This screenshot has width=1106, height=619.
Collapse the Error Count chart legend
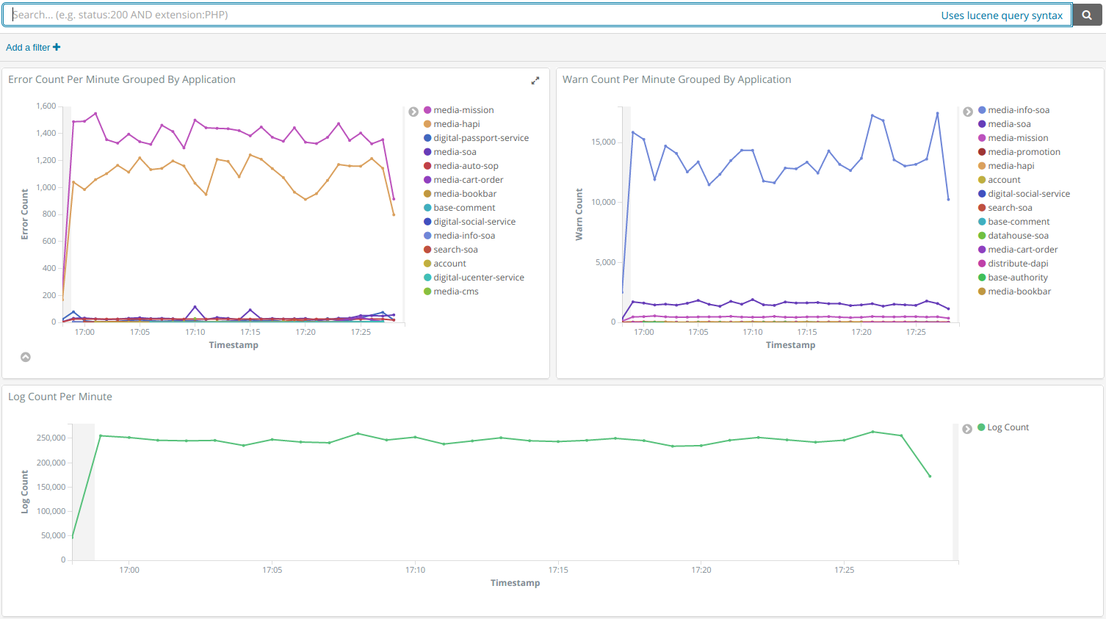[x=413, y=112]
